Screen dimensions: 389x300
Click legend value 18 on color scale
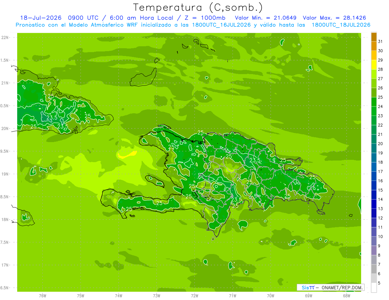coord(380,162)
